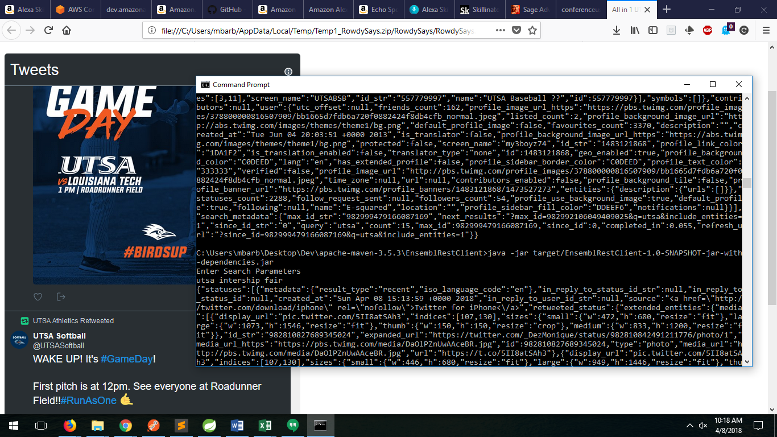Share the UTSA Game Day tweet
The width and height of the screenshot is (777, 437).
point(61,296)
